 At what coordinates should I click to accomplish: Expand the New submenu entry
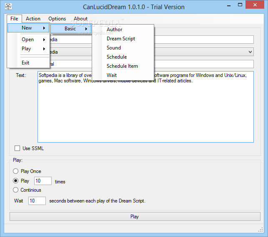pos(28,28)
